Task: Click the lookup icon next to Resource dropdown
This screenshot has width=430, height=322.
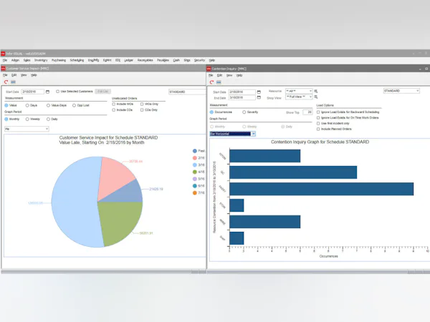Action: (316, 91)
